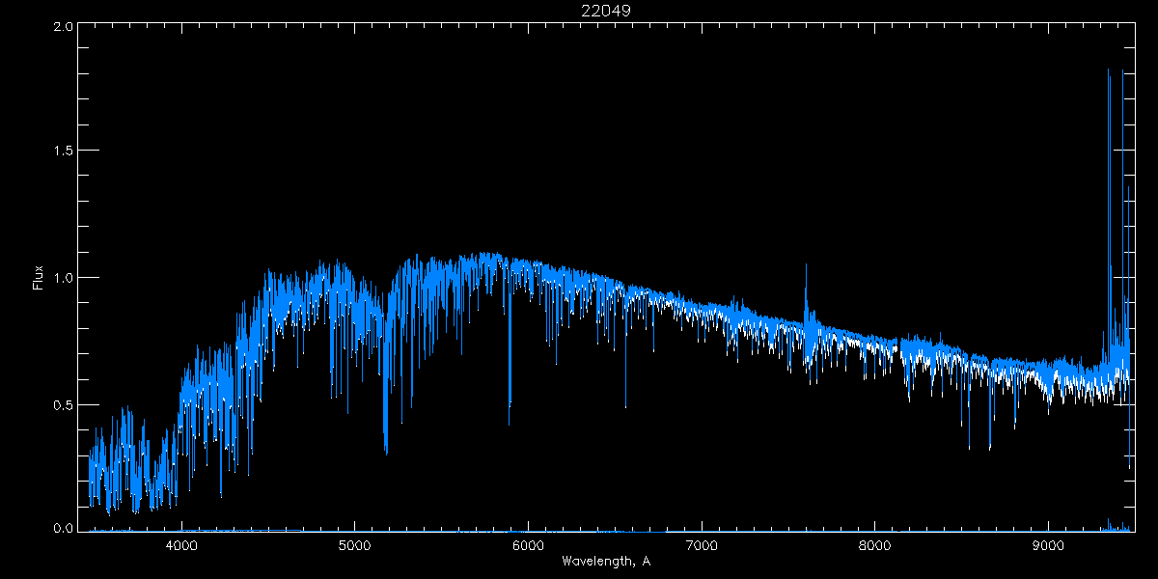Click the Flux y-axis label

(39, 278)
